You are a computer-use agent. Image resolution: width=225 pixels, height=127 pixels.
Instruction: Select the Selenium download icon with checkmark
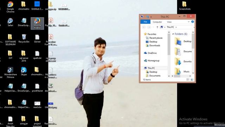click(51, 88)
